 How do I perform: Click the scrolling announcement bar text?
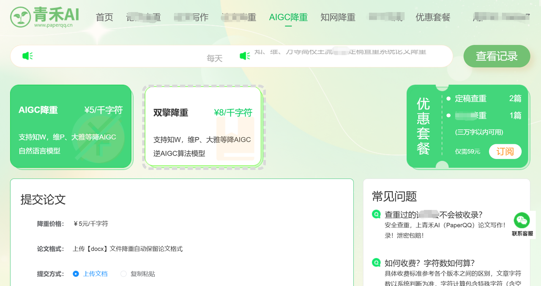[340, 52]
